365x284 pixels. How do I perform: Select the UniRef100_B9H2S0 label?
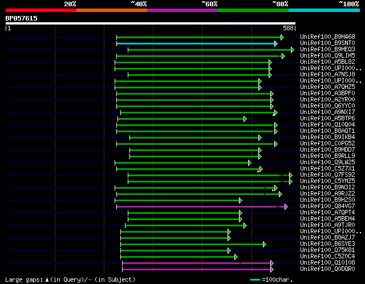327,200
